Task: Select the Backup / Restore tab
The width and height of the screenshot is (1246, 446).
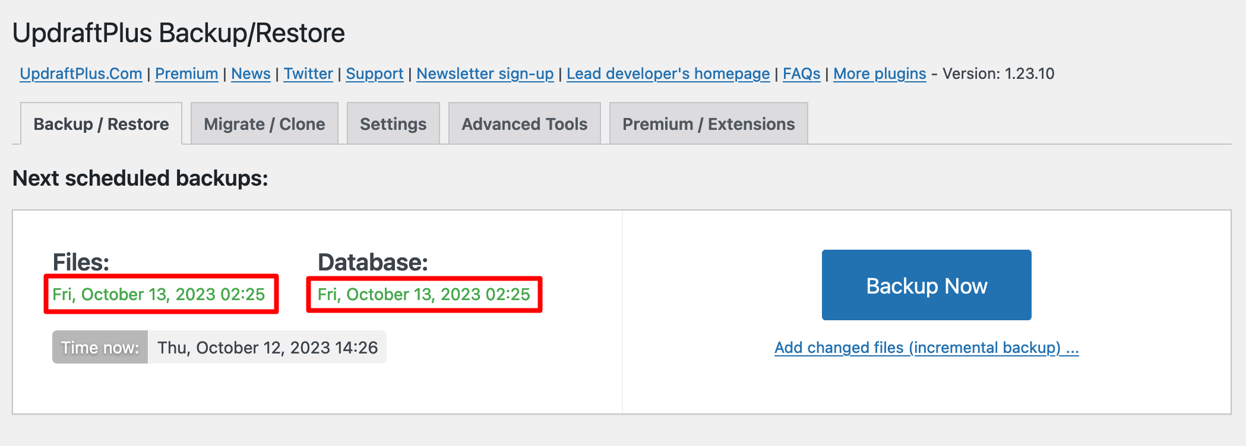Action: (x=101, y=123)
